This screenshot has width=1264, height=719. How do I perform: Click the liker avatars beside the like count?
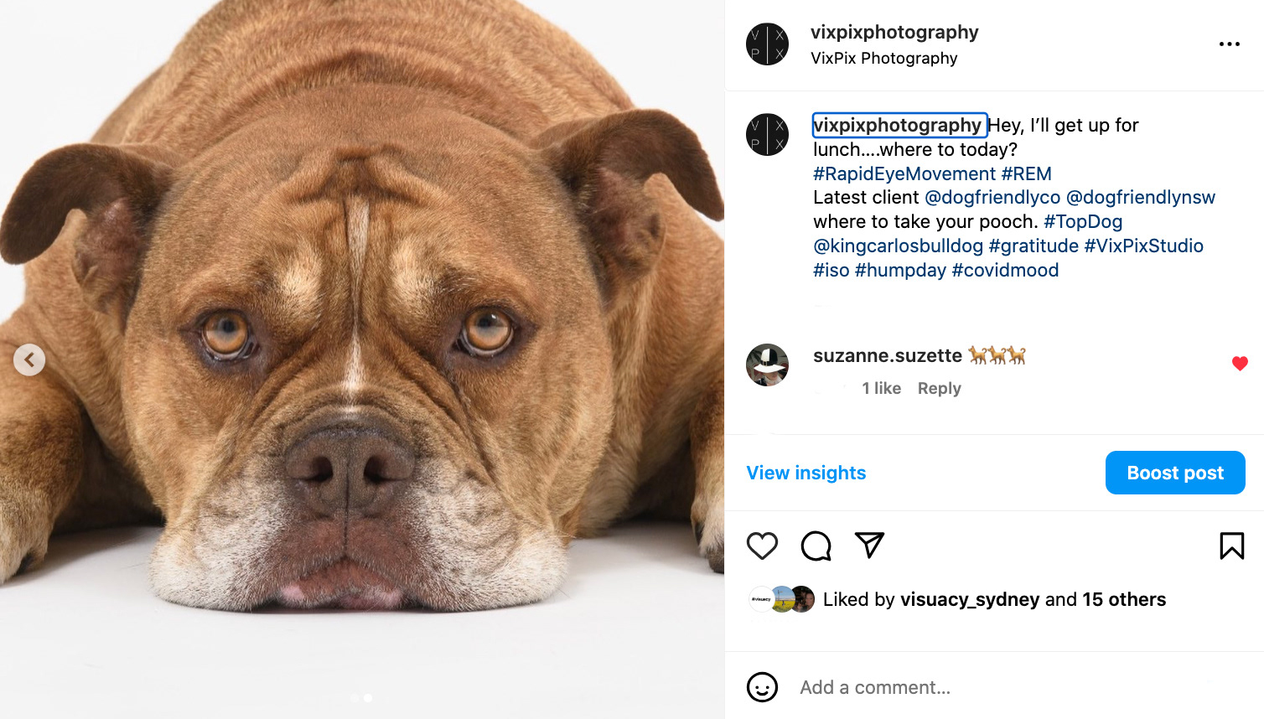click(x=781, y=599)
